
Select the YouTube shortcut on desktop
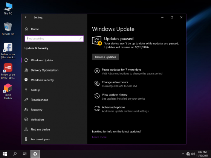coord(8,71)
